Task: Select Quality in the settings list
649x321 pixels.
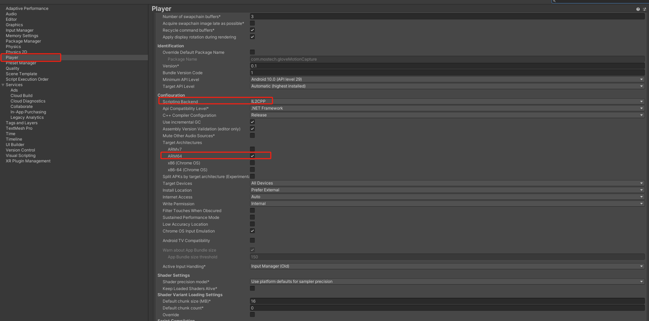Action: [x=13, y=68]
